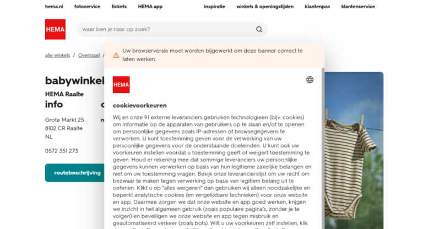Click the 'info' heading
423x229 pixels.
[54, 105]
